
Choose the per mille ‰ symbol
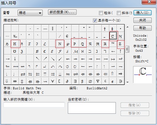point(15,36)
